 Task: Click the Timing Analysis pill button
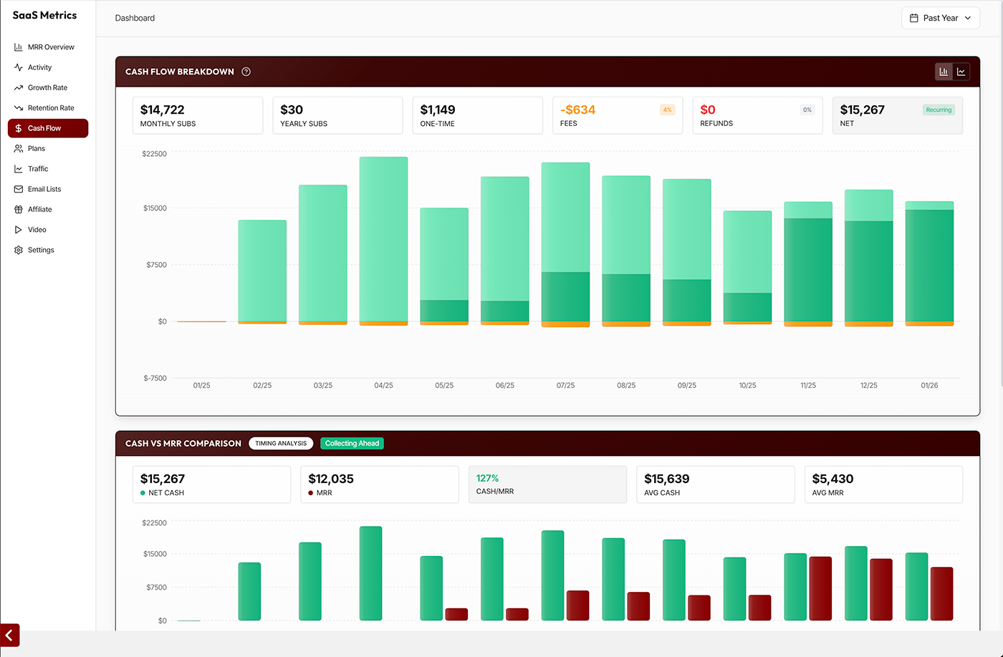(281, 444)
